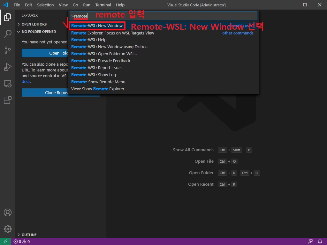This screenshot has height=245, width=327.
Task: Open the Selection menu
Action: tap(45, 5)
